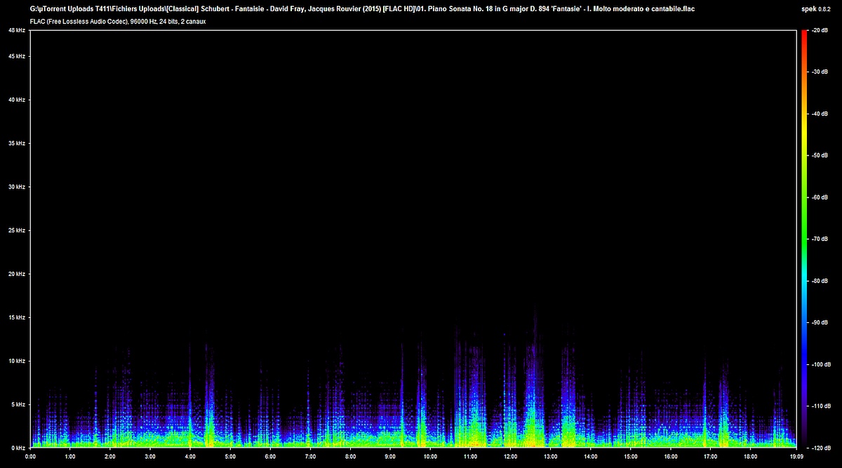Click the -30 dB scale label
This screenshot has width=842, height=468.
pos(820,72)
